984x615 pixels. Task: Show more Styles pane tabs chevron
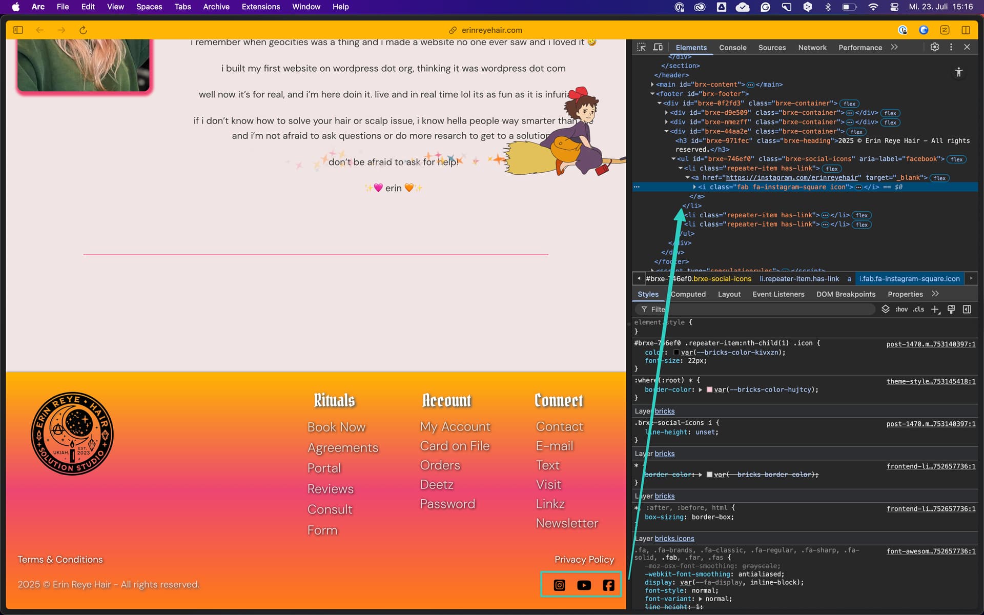935,294
